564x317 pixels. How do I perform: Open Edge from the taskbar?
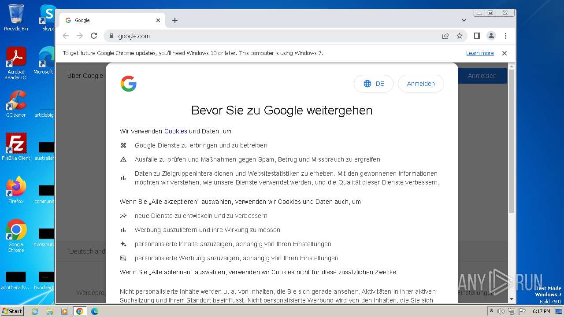pos(94,311)
